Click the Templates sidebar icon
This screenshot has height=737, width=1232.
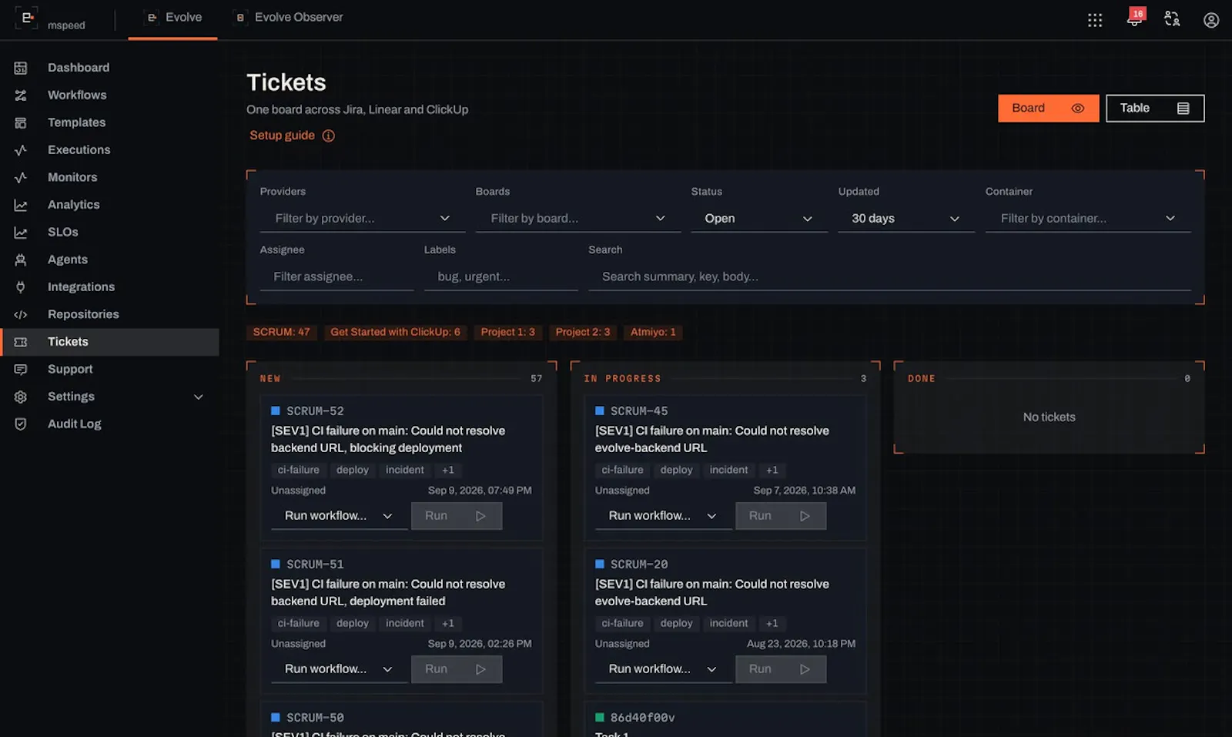[21, 122]
